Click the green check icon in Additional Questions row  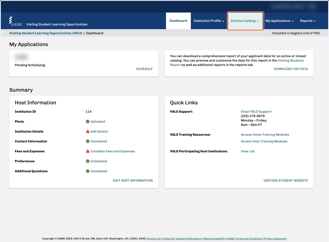pyautogui.click(x=88, y=171)
